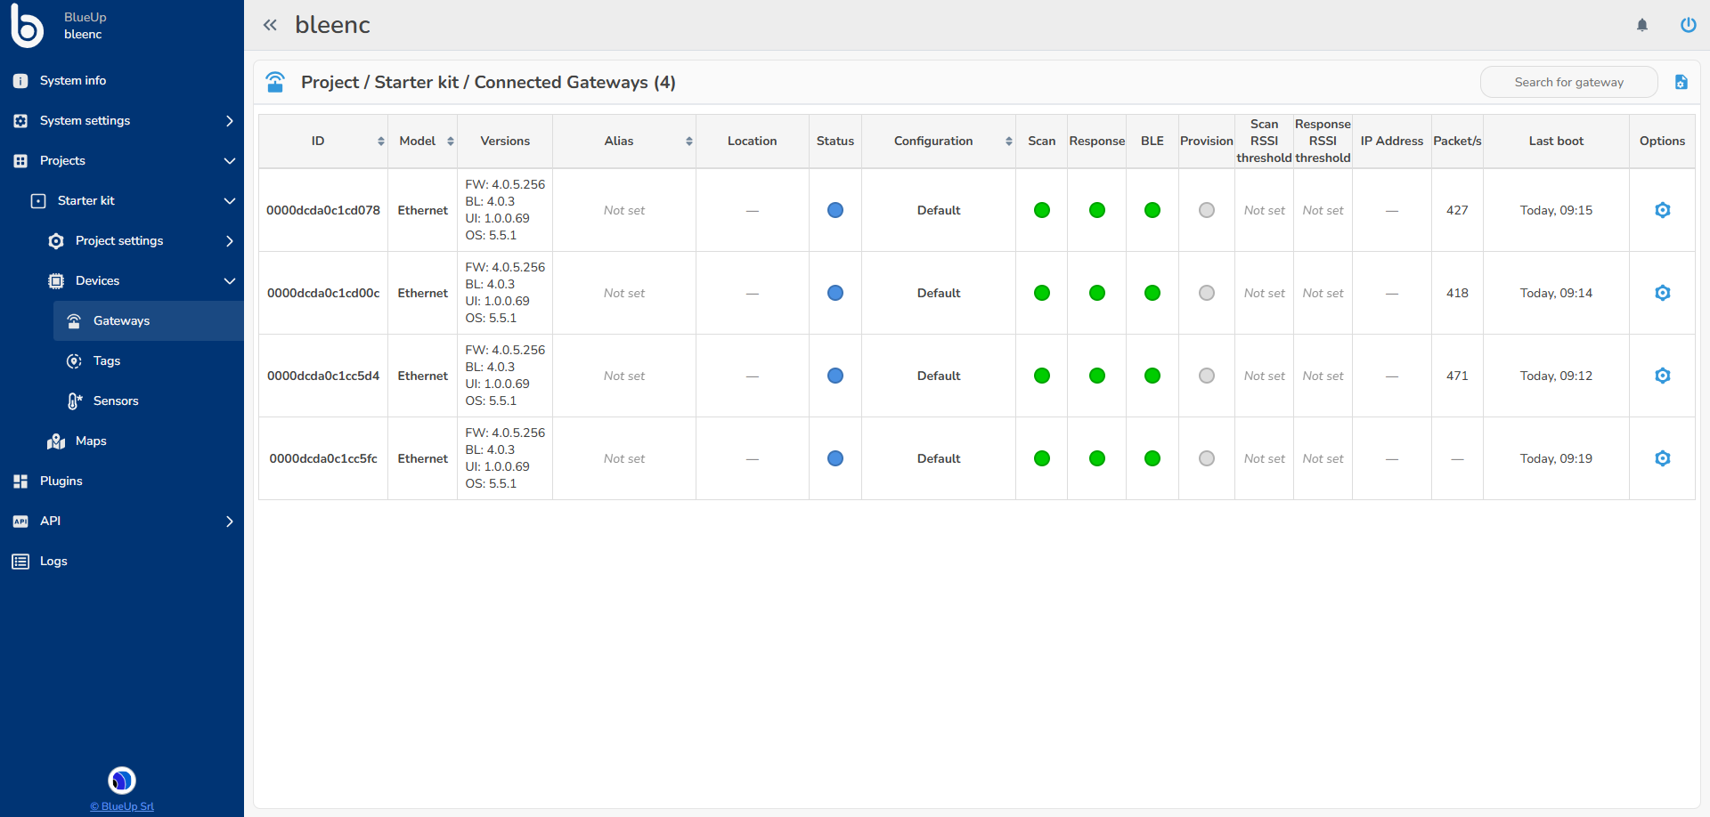Sort table by Configuration column

1008,142
